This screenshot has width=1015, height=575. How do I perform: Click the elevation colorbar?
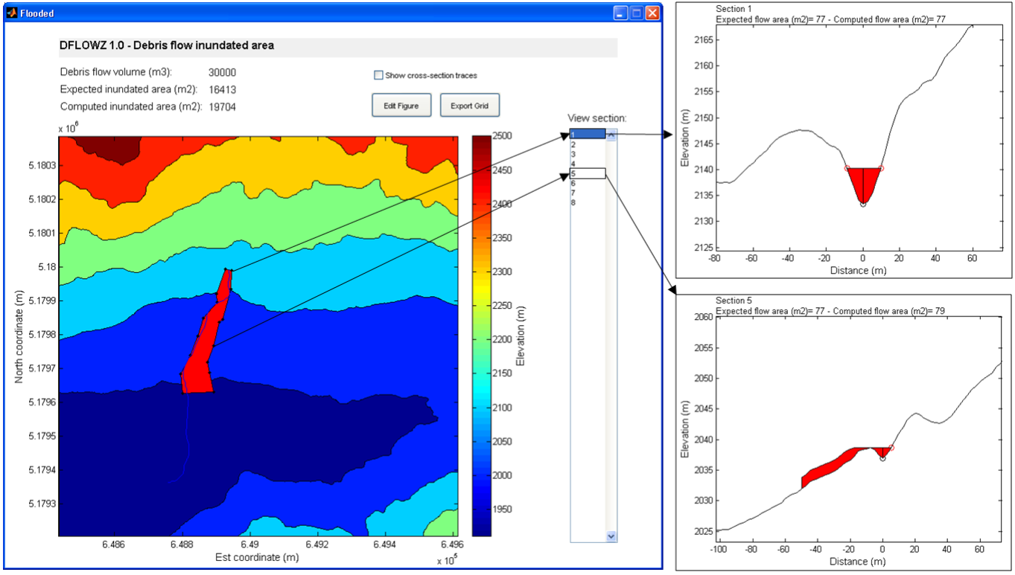(482, 335)
